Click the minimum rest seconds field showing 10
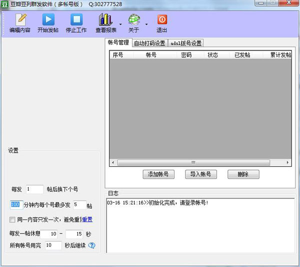 pyautogui.click(x=49, y=234)
